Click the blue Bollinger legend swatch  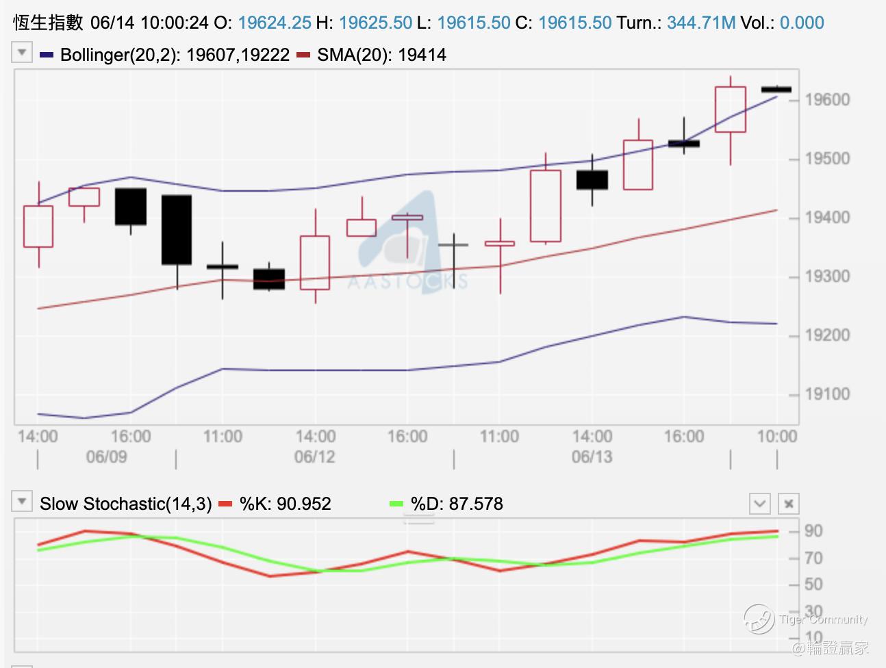pos(47,55)
